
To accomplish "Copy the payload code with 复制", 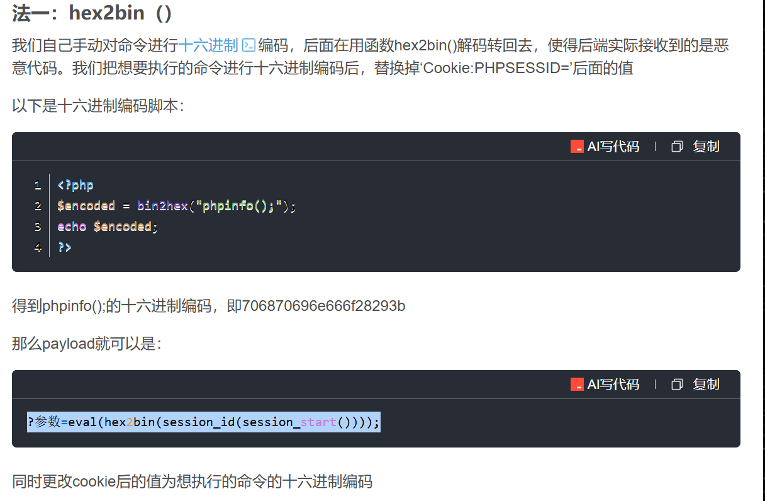I will click(706, 385).
